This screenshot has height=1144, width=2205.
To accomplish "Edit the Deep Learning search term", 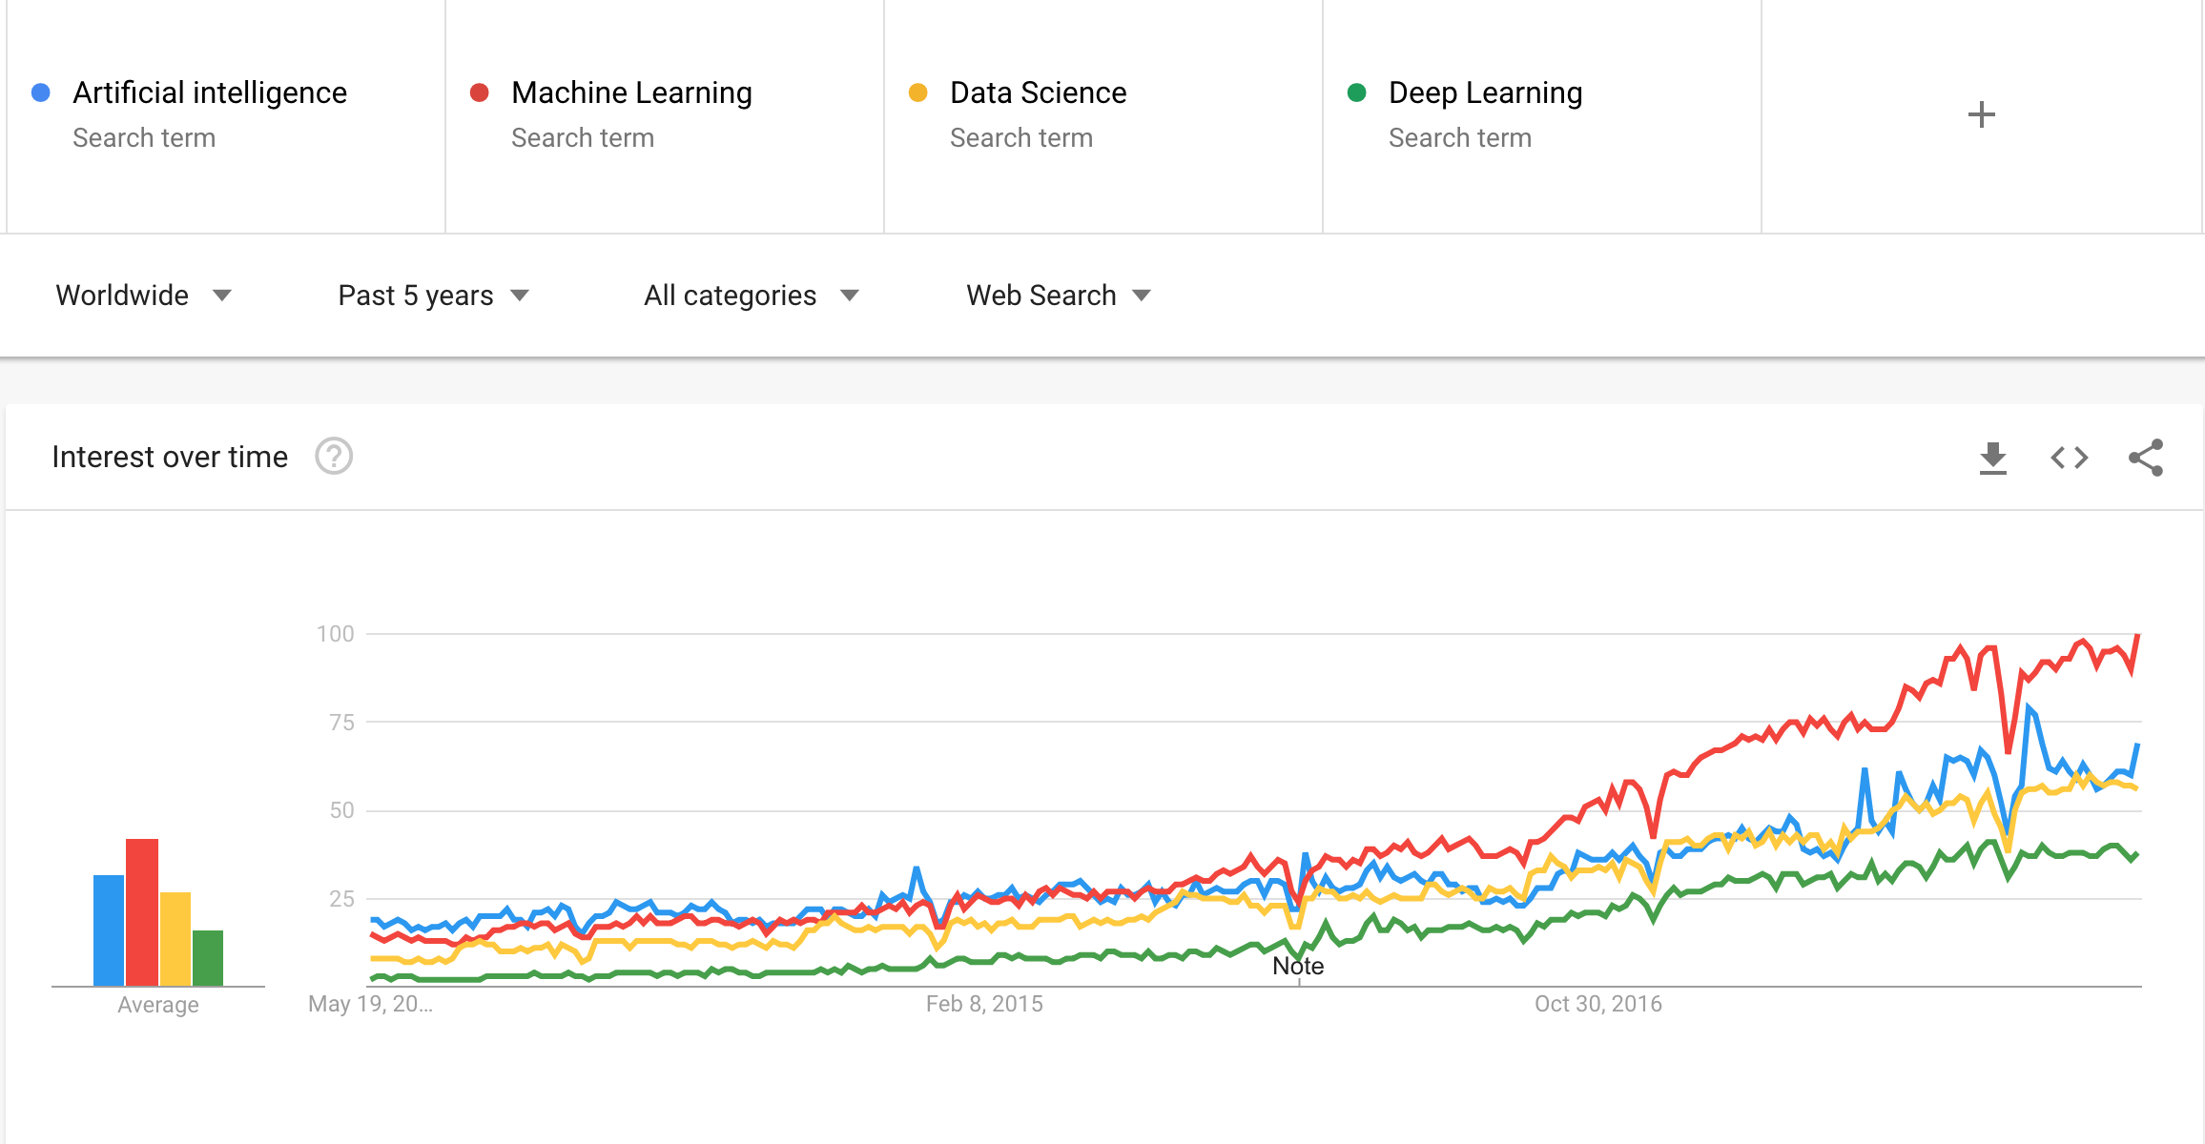I will (x=1485, y=93).
